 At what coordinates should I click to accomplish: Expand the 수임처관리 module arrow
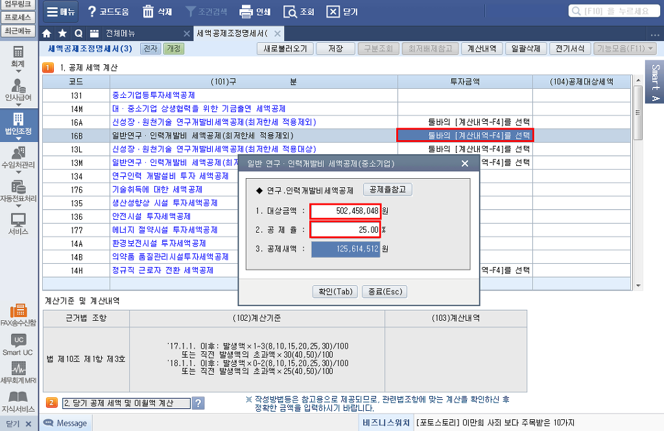[x=18, y=172]
